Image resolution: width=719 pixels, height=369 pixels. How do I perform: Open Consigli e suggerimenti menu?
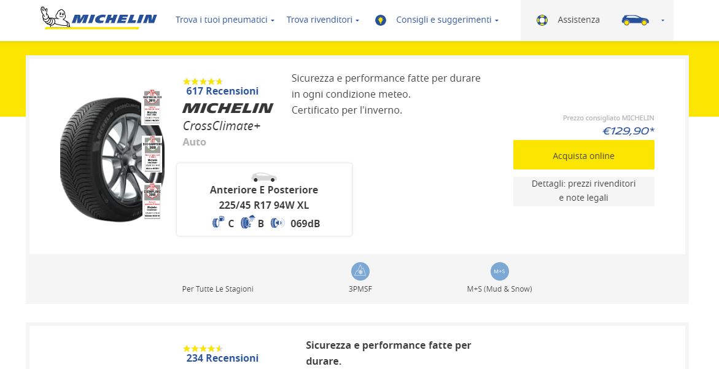[447, 20]
